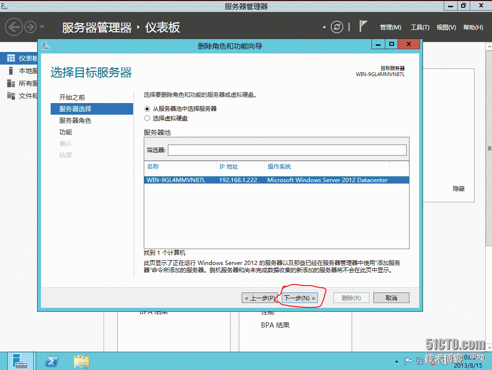Click the 上一步(P) previous button
Image resolution: width=492 pixels, height=370 pixels.
tap(260, 298)
